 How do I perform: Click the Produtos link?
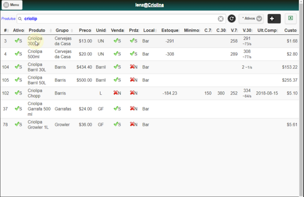pos(8,19)
